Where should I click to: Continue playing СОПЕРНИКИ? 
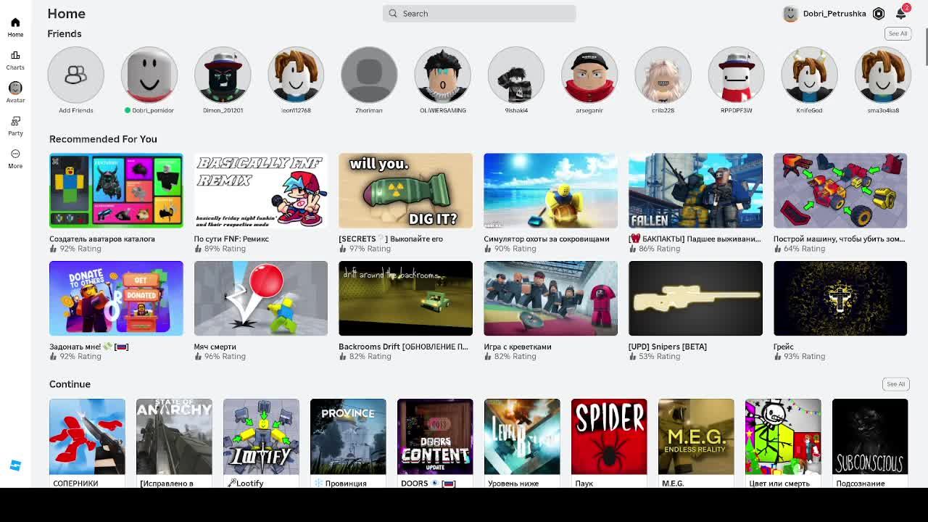tap(87, 436)
